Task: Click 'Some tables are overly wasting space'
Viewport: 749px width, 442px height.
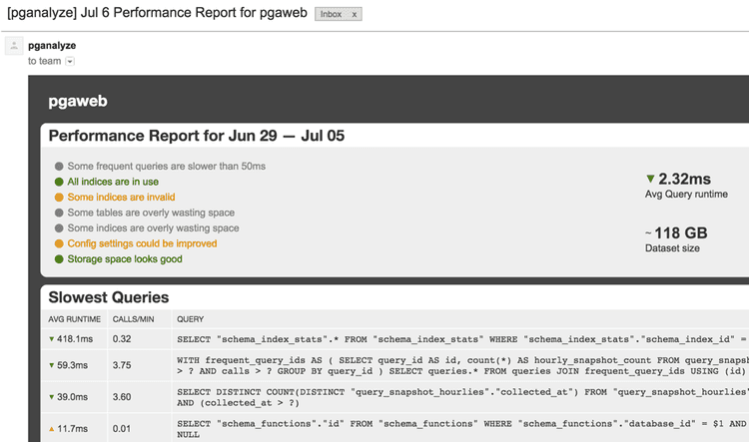Action: 151,213
